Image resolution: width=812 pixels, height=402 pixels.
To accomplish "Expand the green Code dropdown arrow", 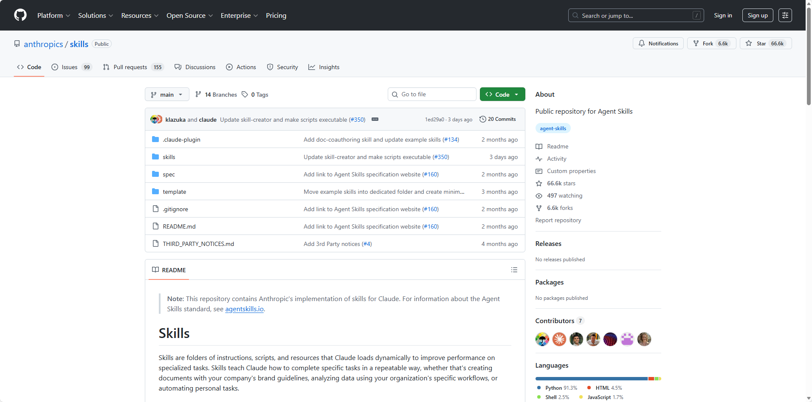I will 517,94.
